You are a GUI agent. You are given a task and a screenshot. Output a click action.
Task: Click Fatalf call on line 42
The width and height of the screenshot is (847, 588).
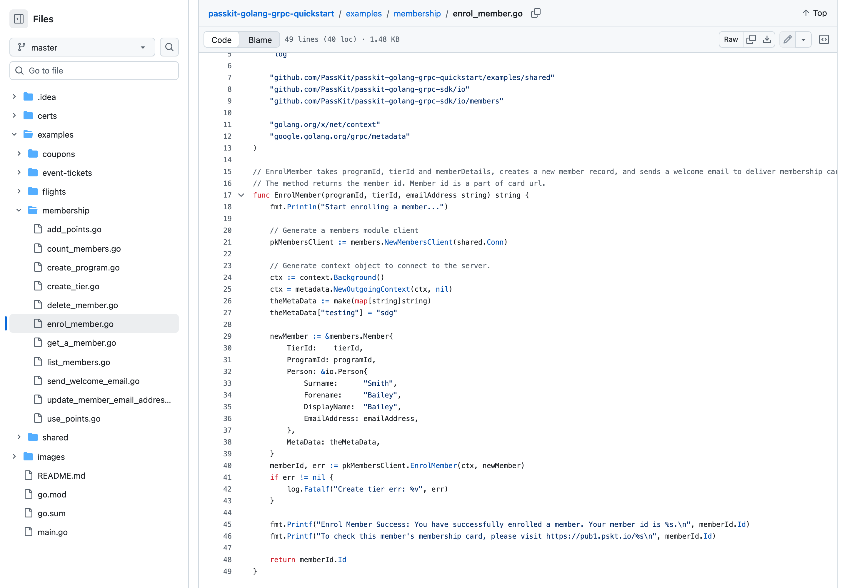pos(317,489)
